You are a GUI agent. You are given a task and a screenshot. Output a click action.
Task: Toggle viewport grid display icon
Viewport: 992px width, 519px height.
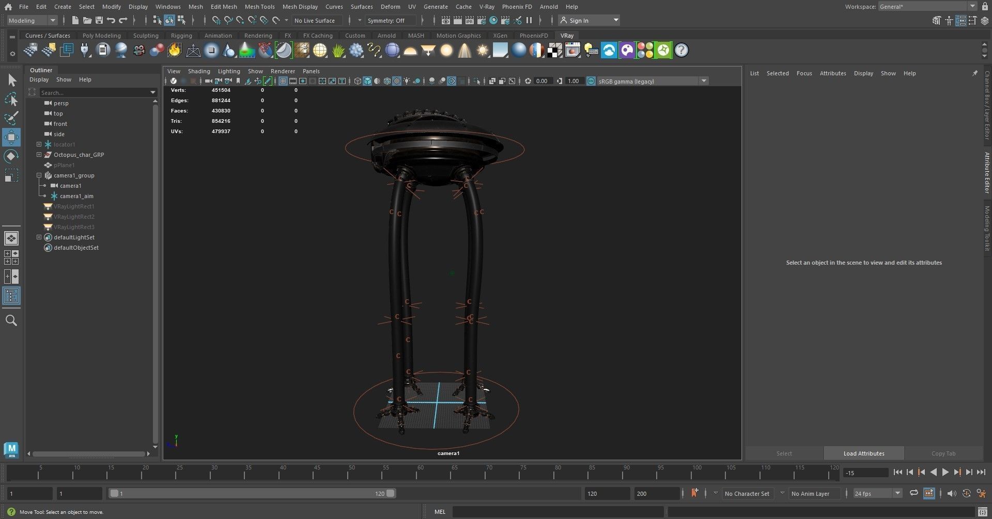click(283, 81)
